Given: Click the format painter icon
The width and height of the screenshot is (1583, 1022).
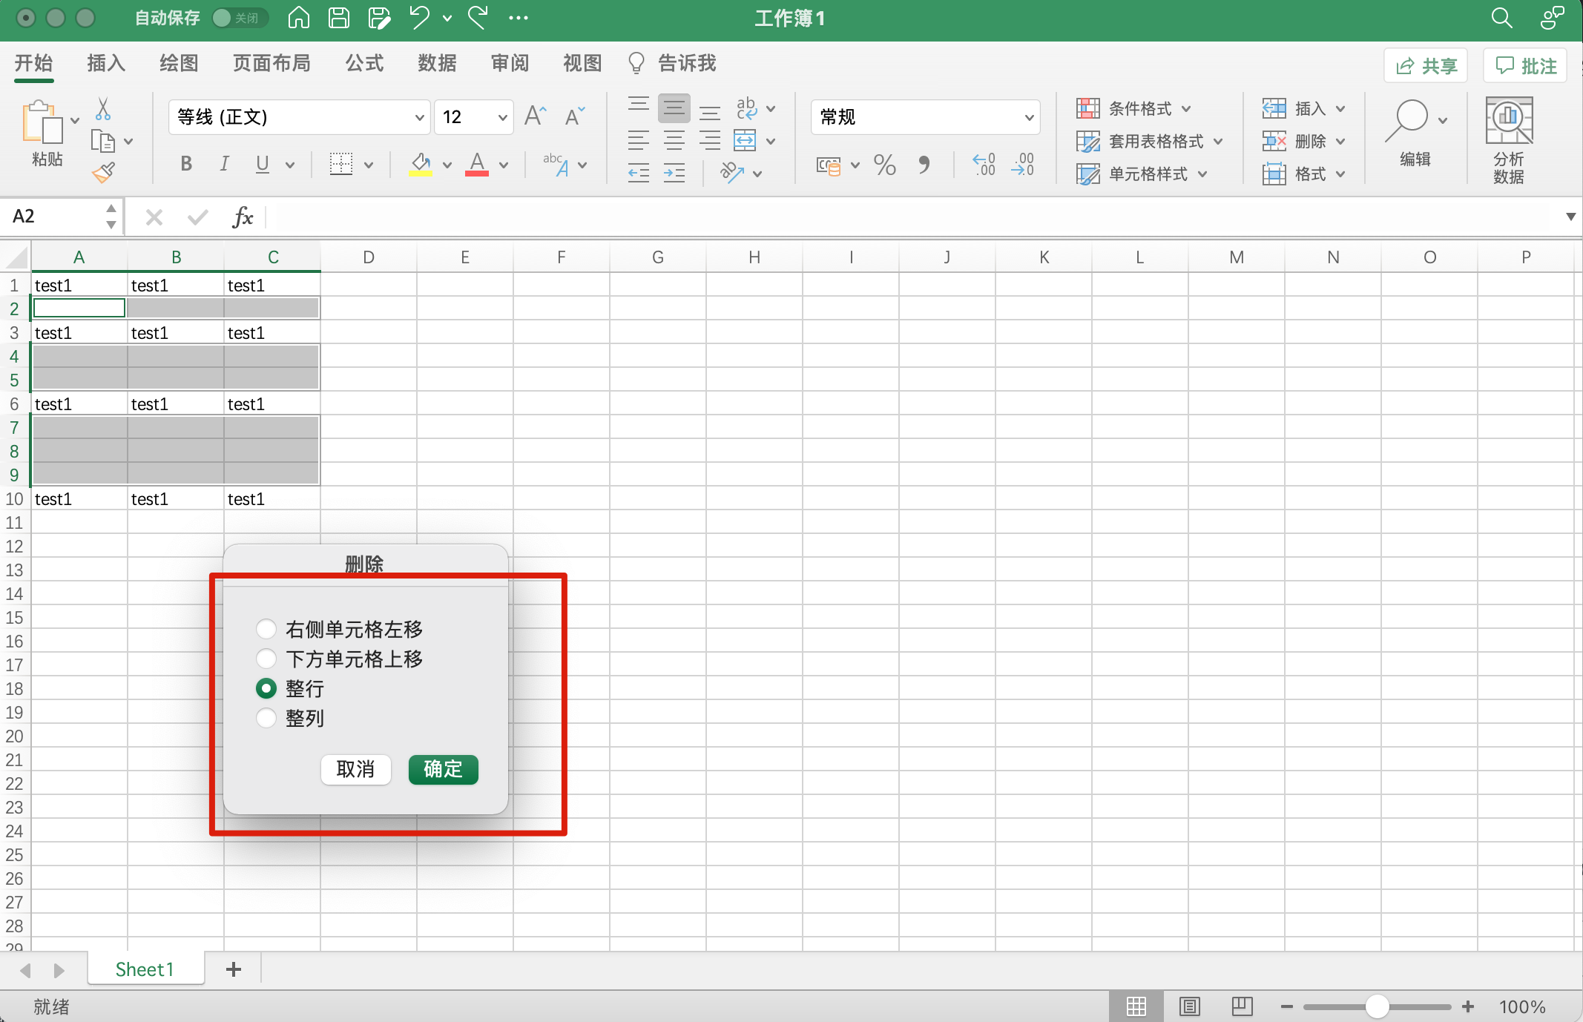Looking at the screenshot, I should (104, 171).
